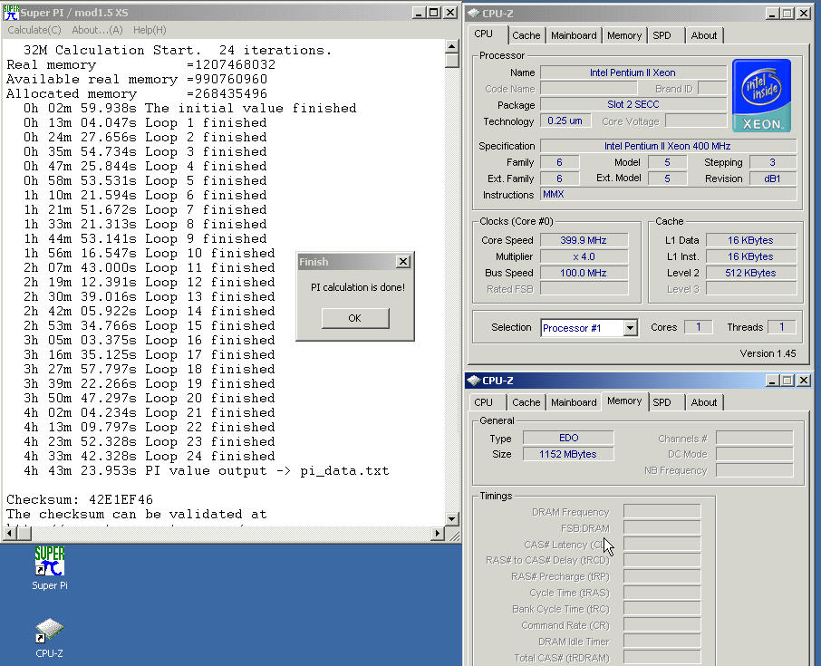The image size is (821, 666).
Task: Click the Technology value '0.25 um'
Action: pyautogui.click(x=565, y=121)
